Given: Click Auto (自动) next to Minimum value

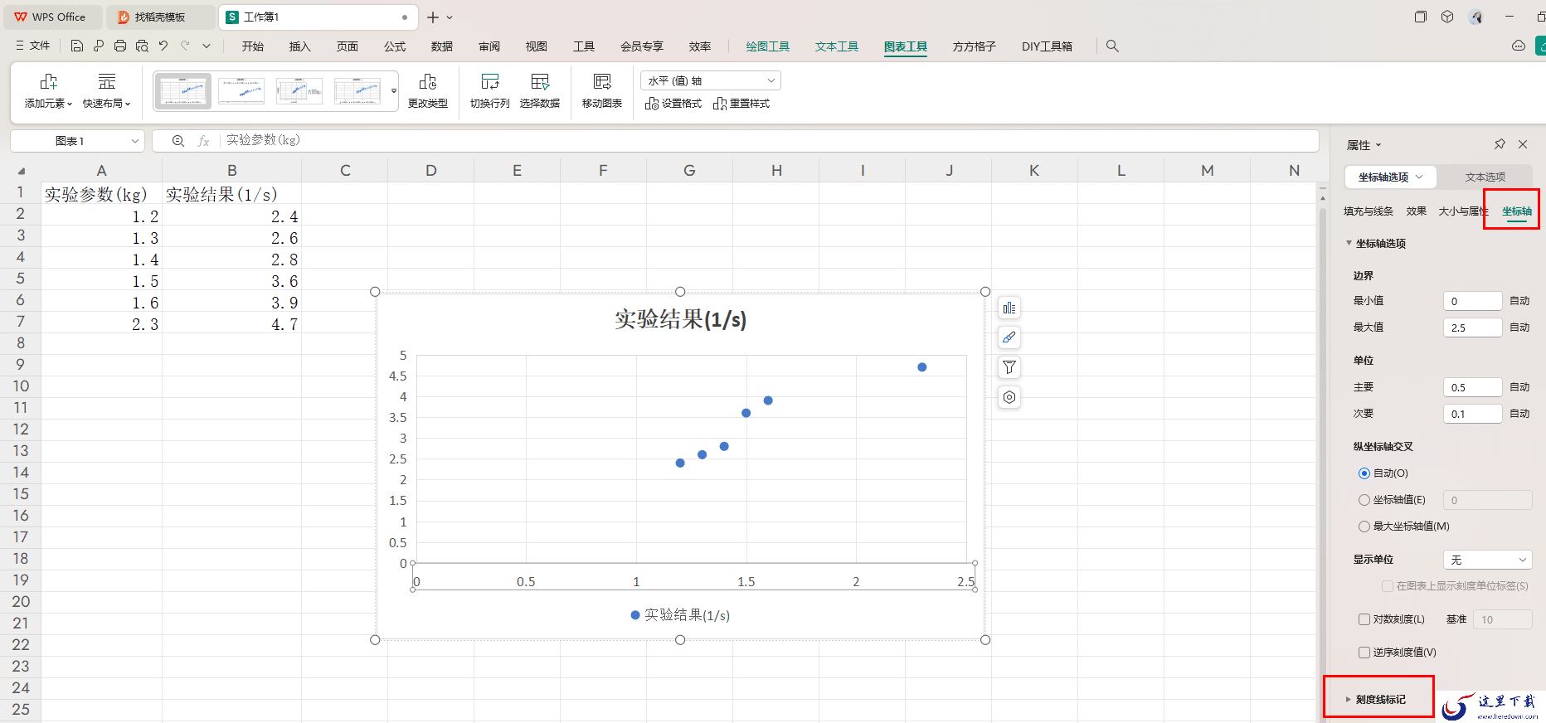Looking at the screenshot, I should tap(1519, 301).
